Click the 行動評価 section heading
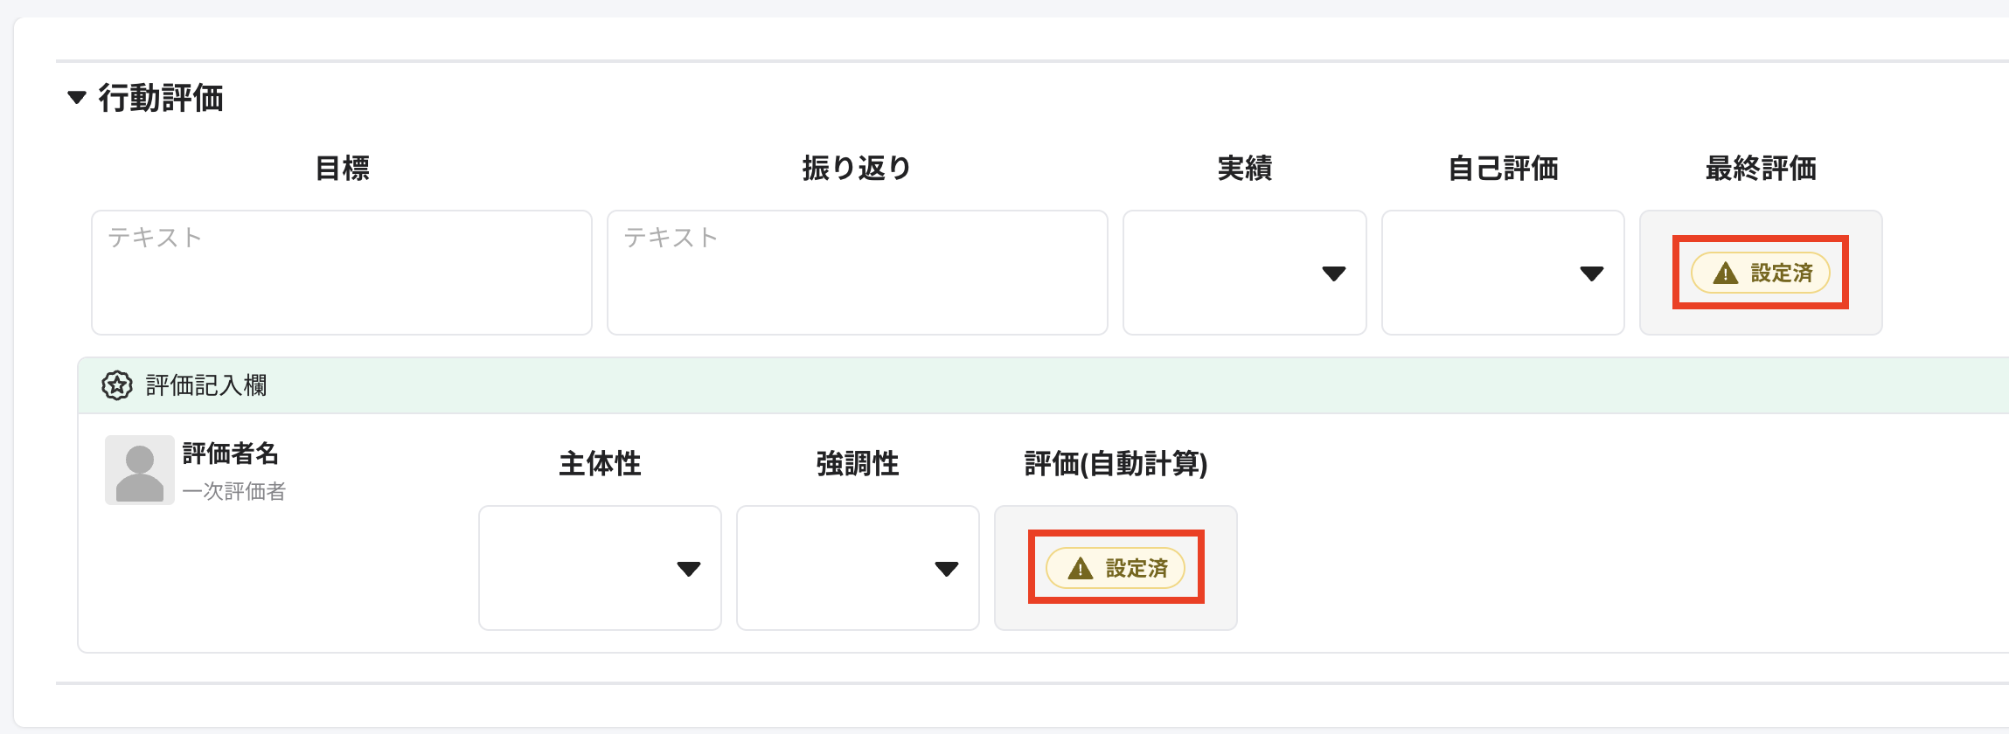 point(161,98)
